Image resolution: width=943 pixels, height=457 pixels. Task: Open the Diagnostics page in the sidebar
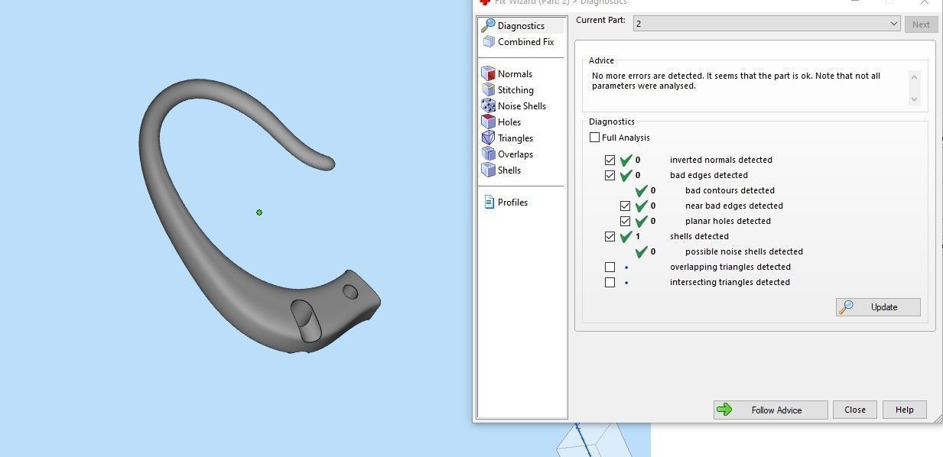pyautogui.click(x=521, y=26)
